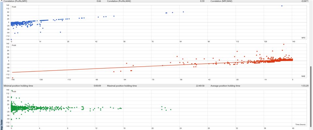This screenshot has width=313, height=130.
Task: Click the -0.0471 correlation value
Action: 305,1
